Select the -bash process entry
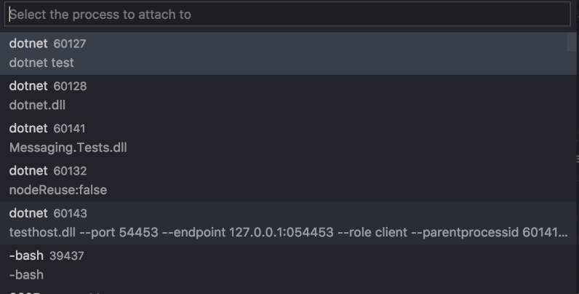Screen dimensions: 579x294 (26, 275)
